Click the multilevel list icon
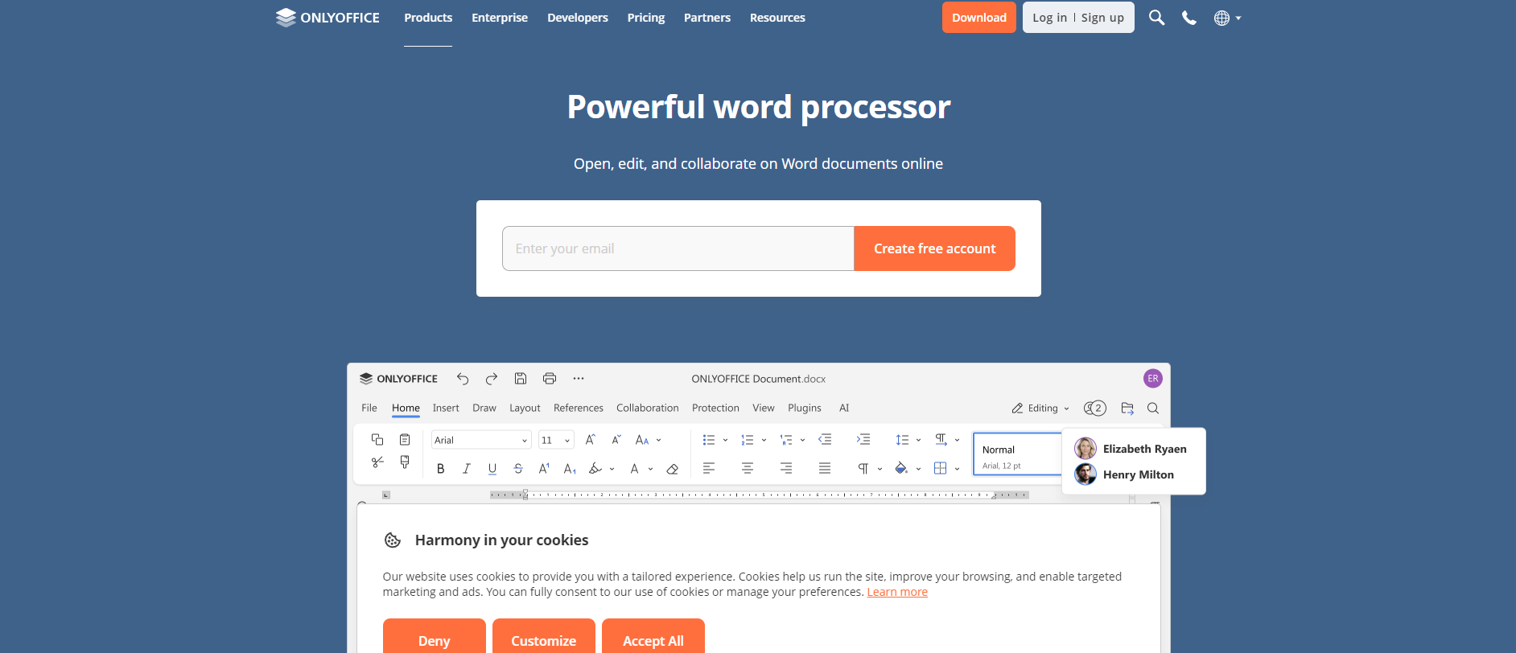This screenshot has height=653, width=1516. (x=786, y=440)
